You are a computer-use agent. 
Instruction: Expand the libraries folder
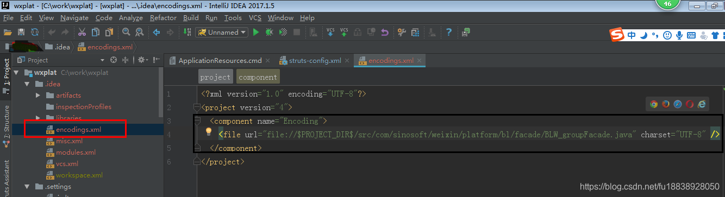point(37,118)
